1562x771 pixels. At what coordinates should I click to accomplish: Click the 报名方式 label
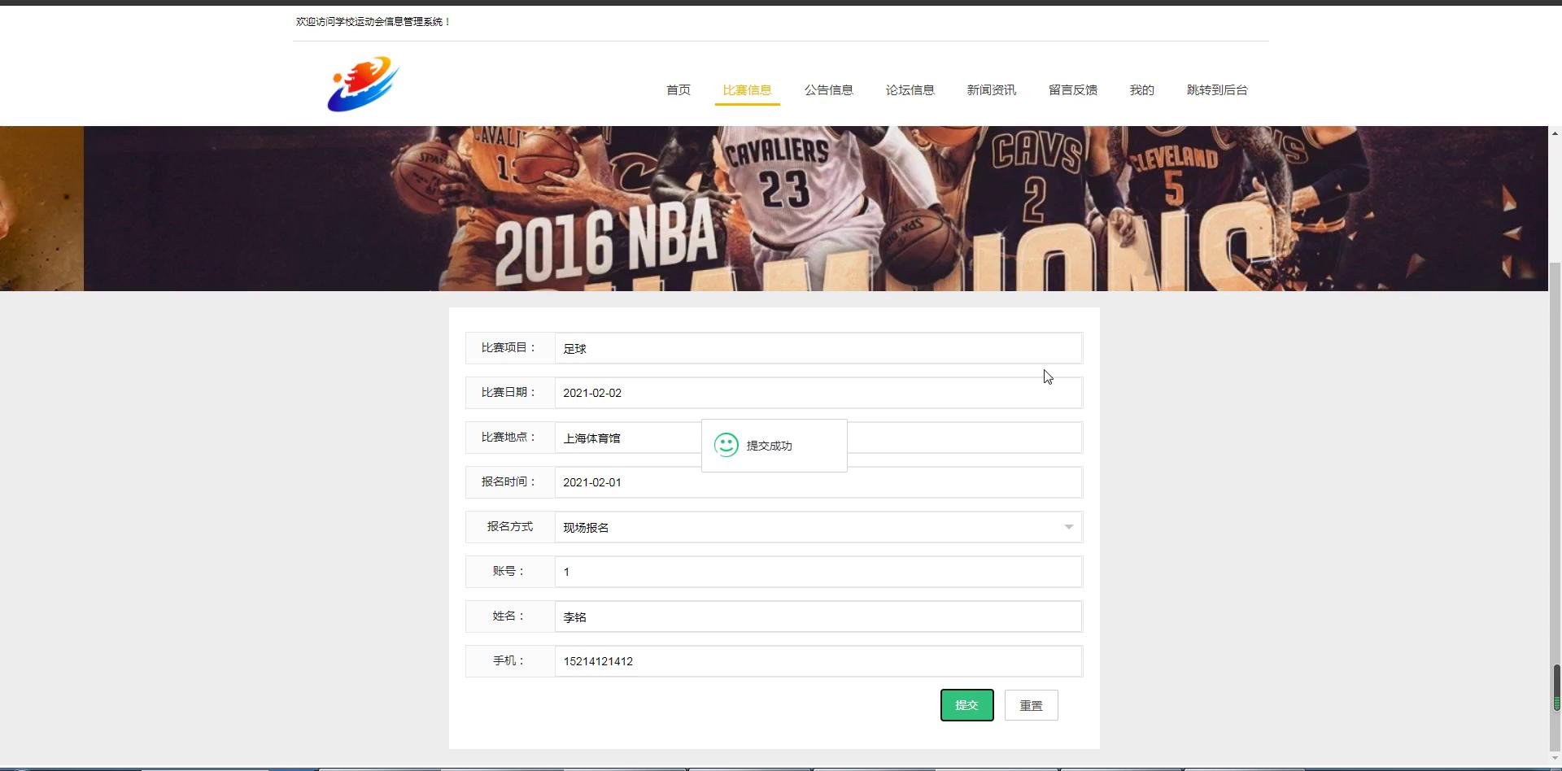(x=510, y=527)
